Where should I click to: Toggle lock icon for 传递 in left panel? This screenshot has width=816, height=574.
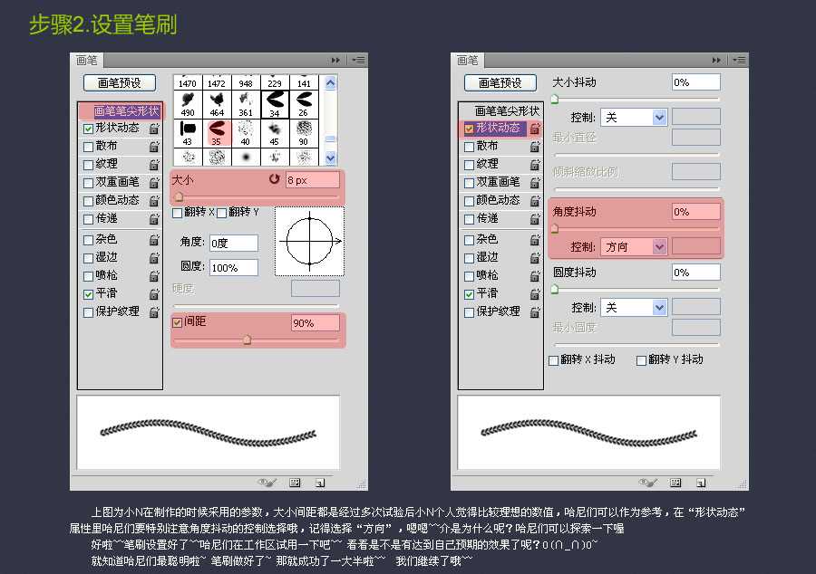(x=154, y=219)
